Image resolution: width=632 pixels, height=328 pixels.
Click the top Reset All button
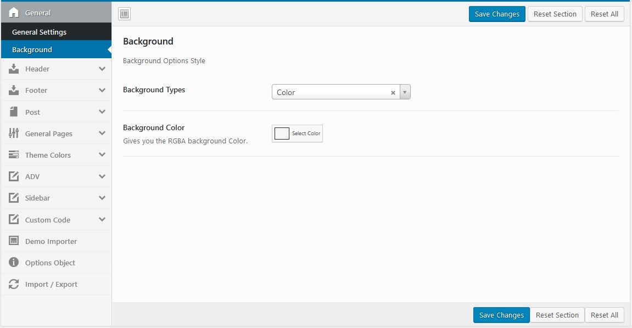point(604,14)
